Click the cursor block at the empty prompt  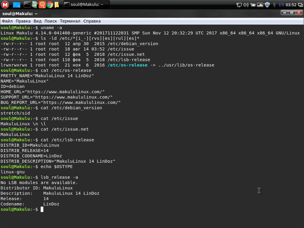coord(42,209)
